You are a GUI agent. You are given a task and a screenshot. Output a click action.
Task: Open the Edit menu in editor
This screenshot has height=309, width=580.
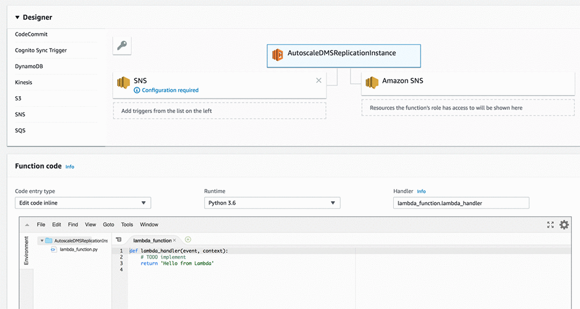pyautogui.click(x=57, y=224)
